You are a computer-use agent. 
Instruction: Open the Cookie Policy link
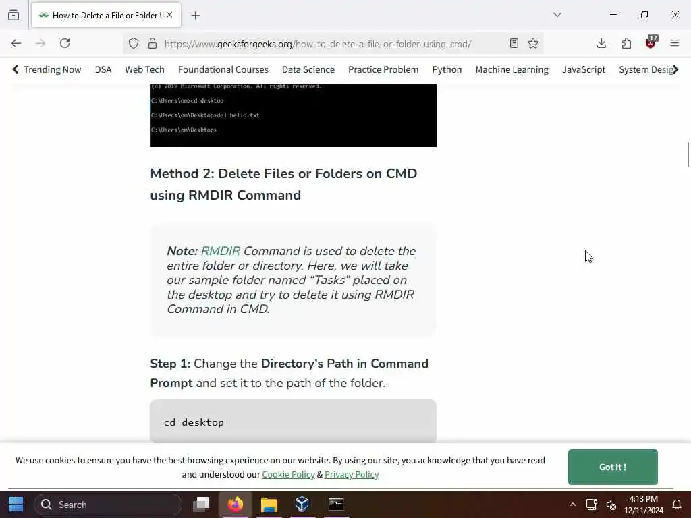tap(288, 474)
